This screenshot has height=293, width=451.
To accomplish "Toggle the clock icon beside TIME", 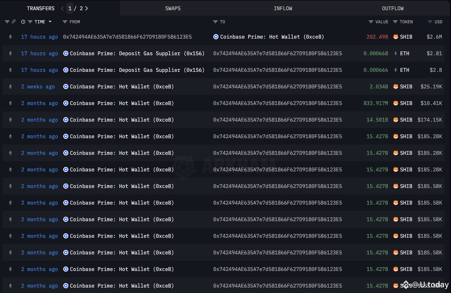I will point(23,22).
